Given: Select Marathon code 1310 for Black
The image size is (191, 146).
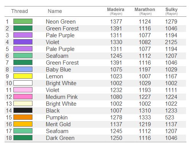Looking at the screenshot, I should (x=145, y=111).
